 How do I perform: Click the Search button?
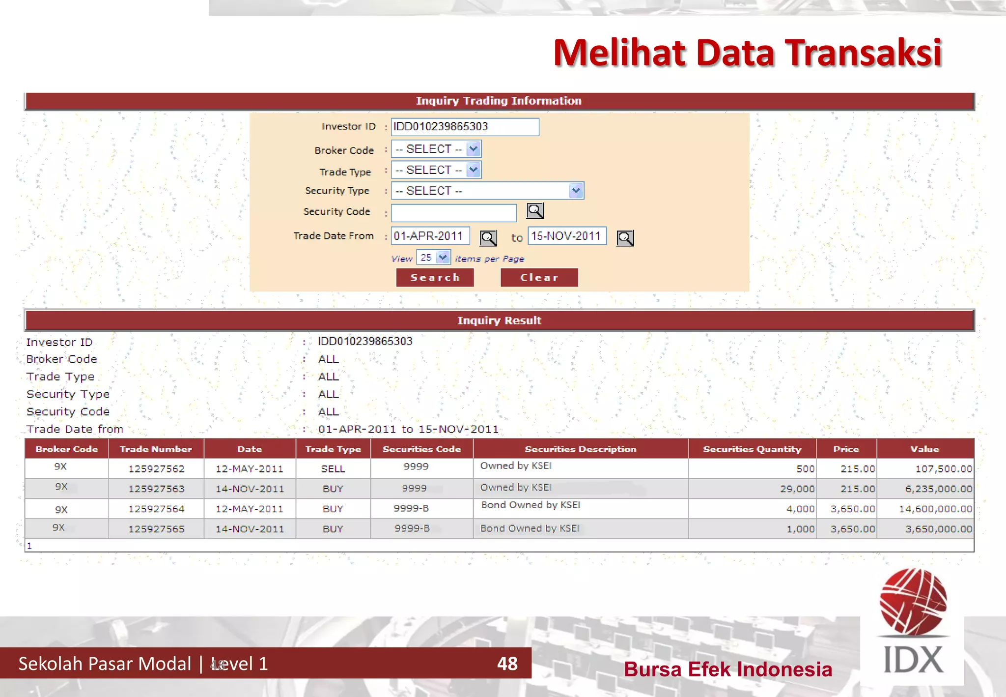[435, 277]
